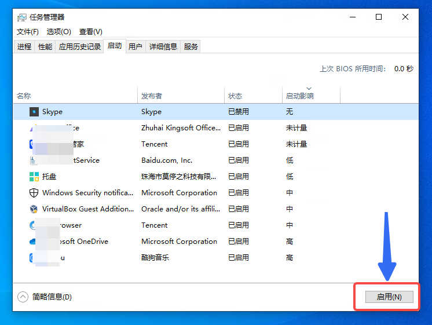
Task: Click the 简略信息(D) link text
Action: click(x=52, y=297)
